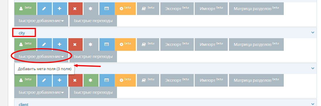This screenshot has width=321, height=106.
Task: Click red X icon in toolbar above client heading
Action: click(75, 80)
